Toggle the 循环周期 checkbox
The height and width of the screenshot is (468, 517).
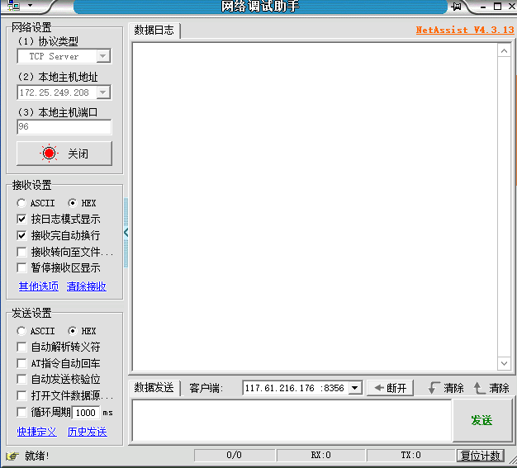point(22,412)
